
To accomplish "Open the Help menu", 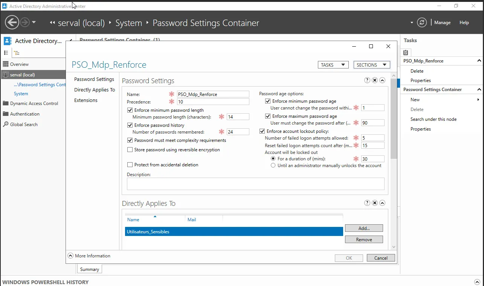I will [x=464, y=23].
